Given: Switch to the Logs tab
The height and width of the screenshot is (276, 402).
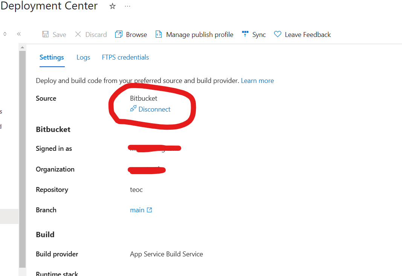Looking at the screenshot, I should pos(83,57).
